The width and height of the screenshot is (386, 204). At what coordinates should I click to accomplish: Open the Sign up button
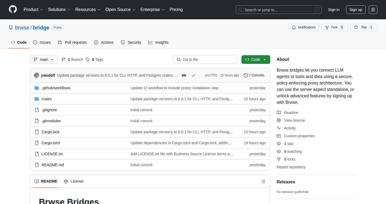click(x=356, y=10)
